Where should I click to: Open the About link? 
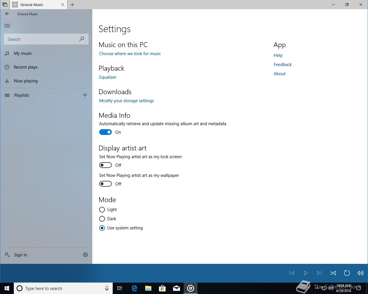(279, 74)
